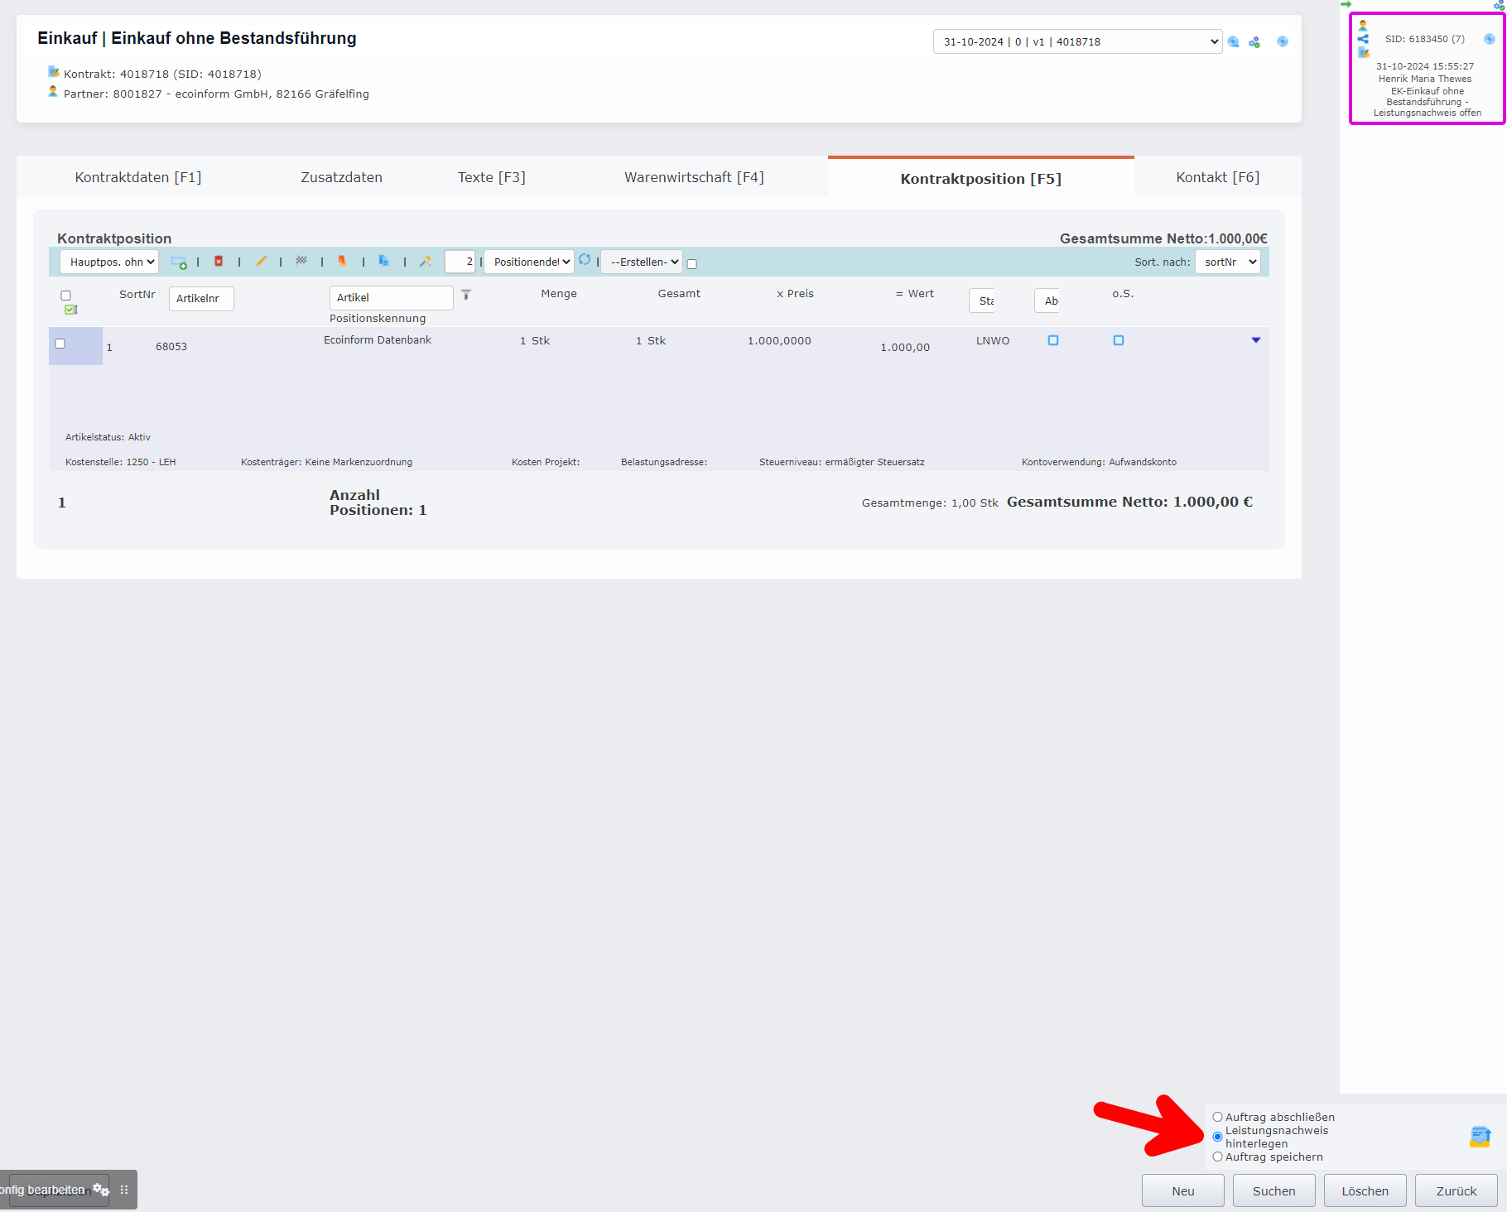Click the red delete position icon
The image size is (1507, 1212).
[x=219, y=261]
